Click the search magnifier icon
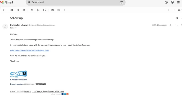The image size is (182, 95). pyautogui.click(x=29, y=2)
